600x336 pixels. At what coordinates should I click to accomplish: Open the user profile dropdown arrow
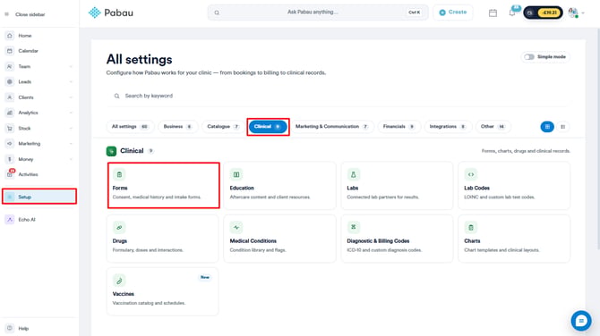click(x=583, y=13)
